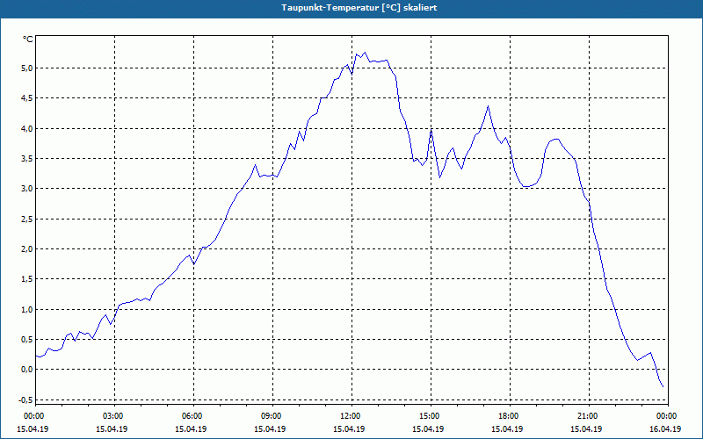Click the 00:00 label above 15.04.19
Screen dimensions: 703x439
pyautogui.click(x=33, y=416)
